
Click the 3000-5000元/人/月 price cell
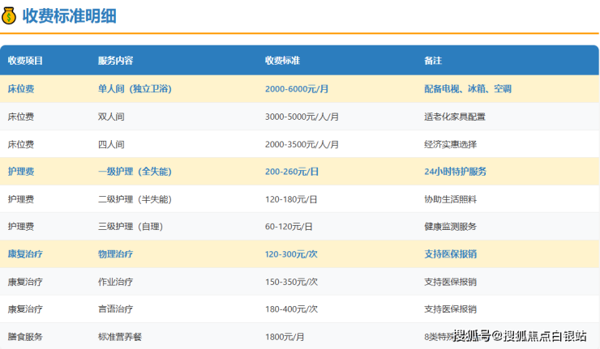302,117
